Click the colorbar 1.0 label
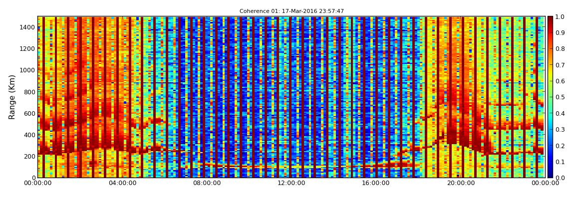Viewport: 574px width, 203px height. [x=560, y=17]
